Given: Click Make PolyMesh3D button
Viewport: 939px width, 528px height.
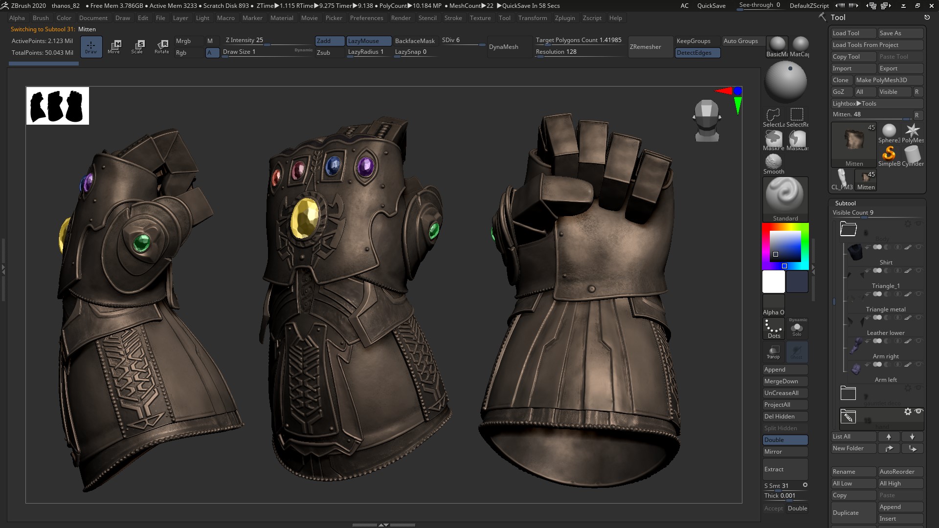Looking at the screenshot, I should (x=889, y=80).
